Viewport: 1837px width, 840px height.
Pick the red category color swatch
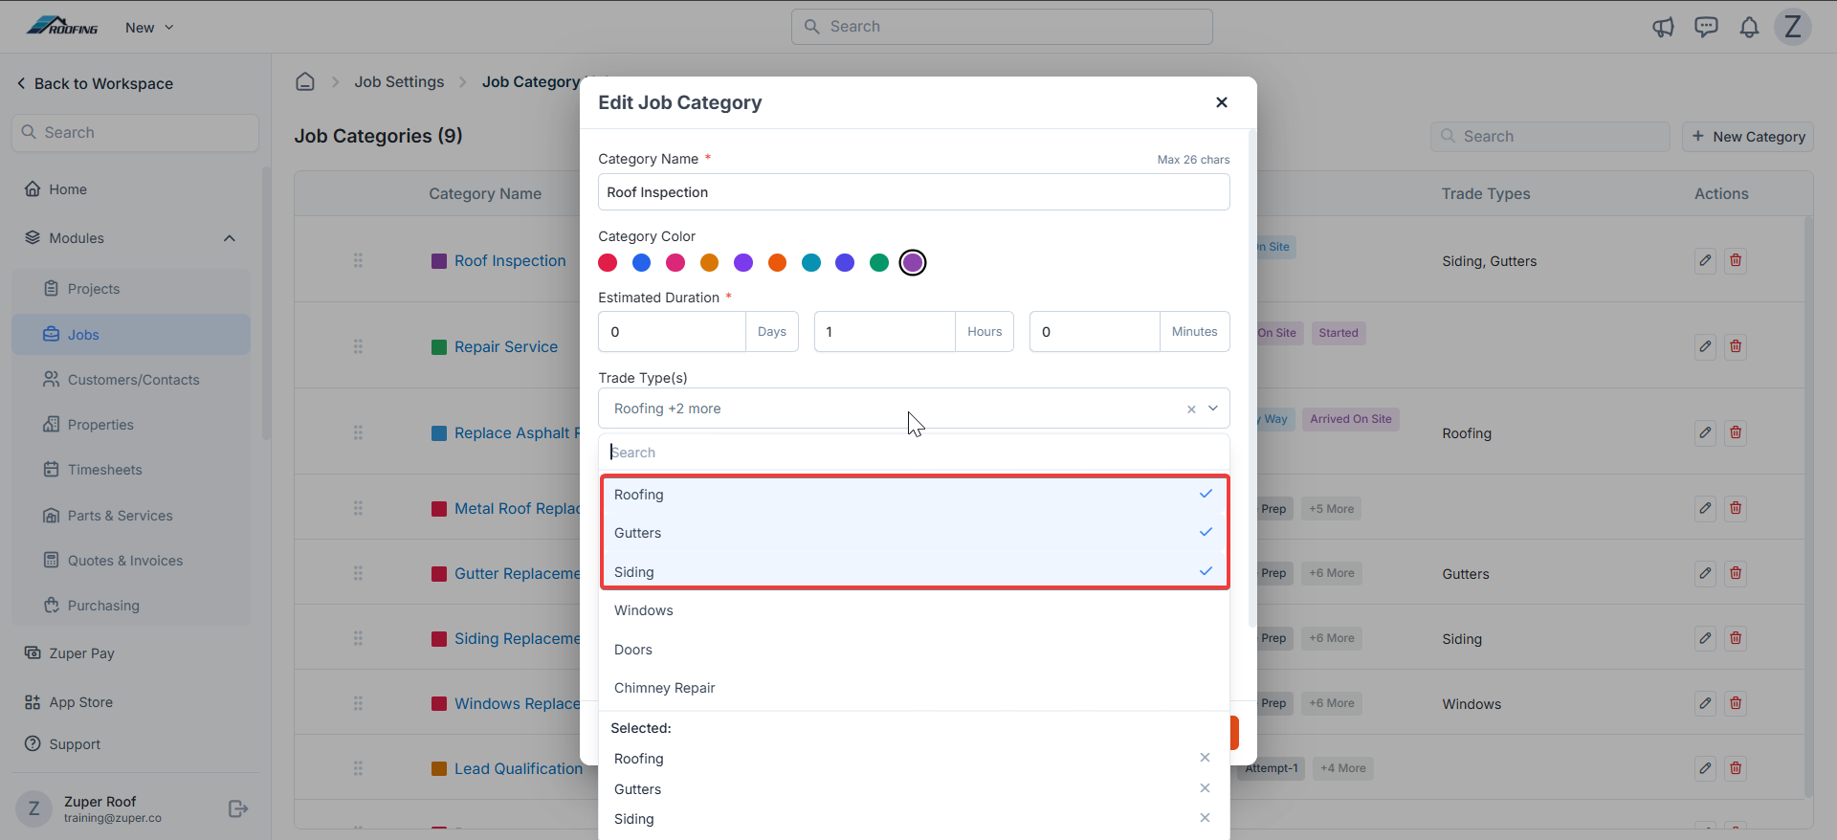coord(608,262)
